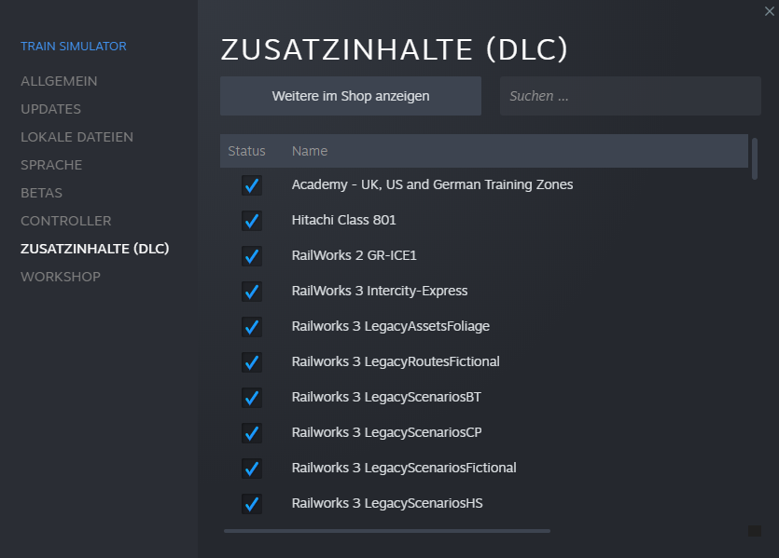
Task: Disable Railworks 3 LegacyRoutesFictional DLC
Action: pyautogui.click(x=251, y=361)
